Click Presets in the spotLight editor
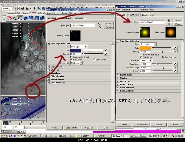Viewport: 185px width, 142px height. pyautogui.click(x=178, y=24)
